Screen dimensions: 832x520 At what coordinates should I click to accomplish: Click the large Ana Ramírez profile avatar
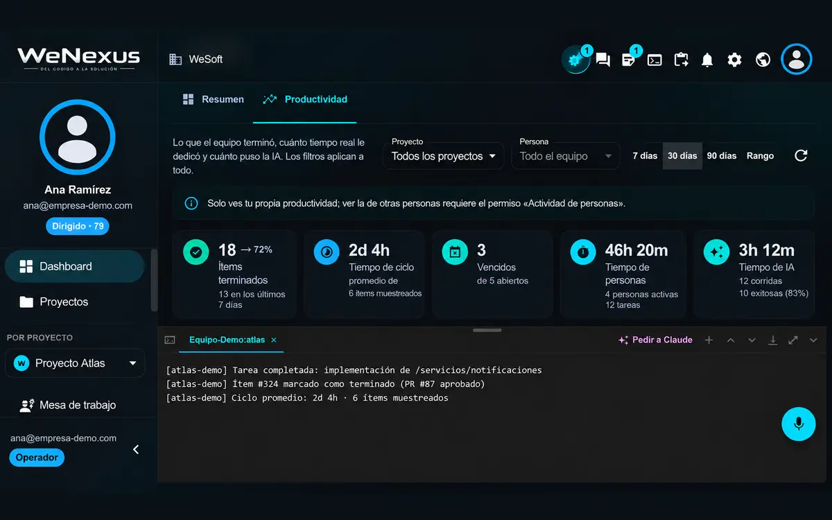click(78, 137)
